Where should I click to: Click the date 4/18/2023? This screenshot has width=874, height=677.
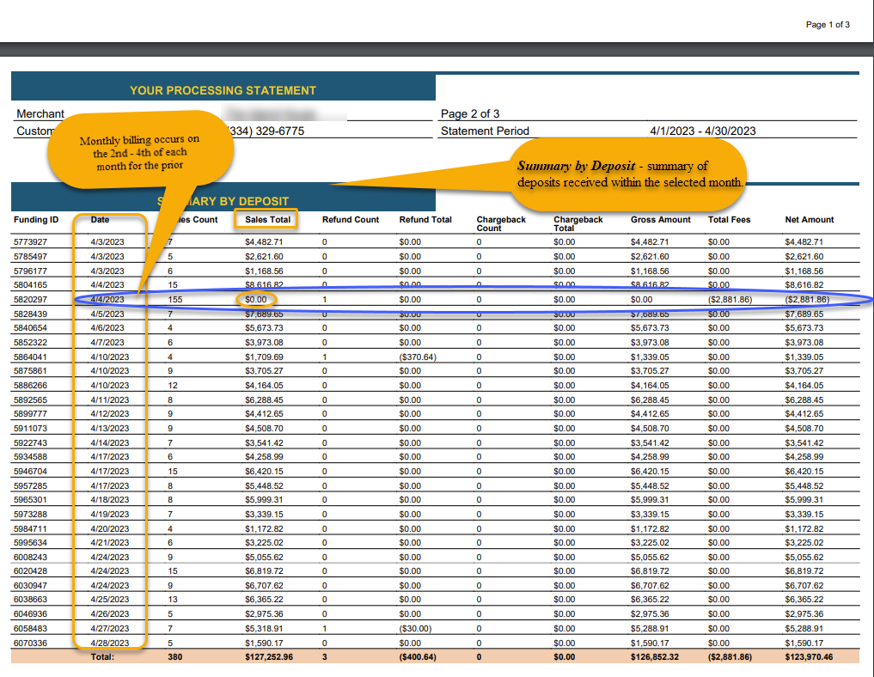click(110, 499)
